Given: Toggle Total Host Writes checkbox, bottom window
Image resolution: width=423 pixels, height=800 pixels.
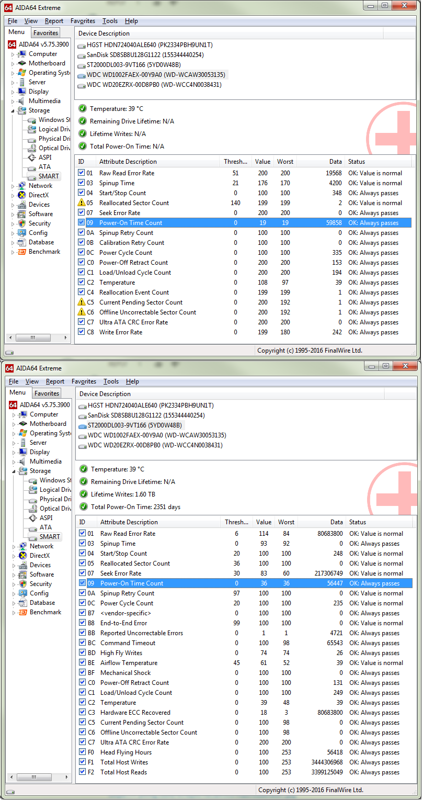Looking at the screenshot, I should 82,762.
